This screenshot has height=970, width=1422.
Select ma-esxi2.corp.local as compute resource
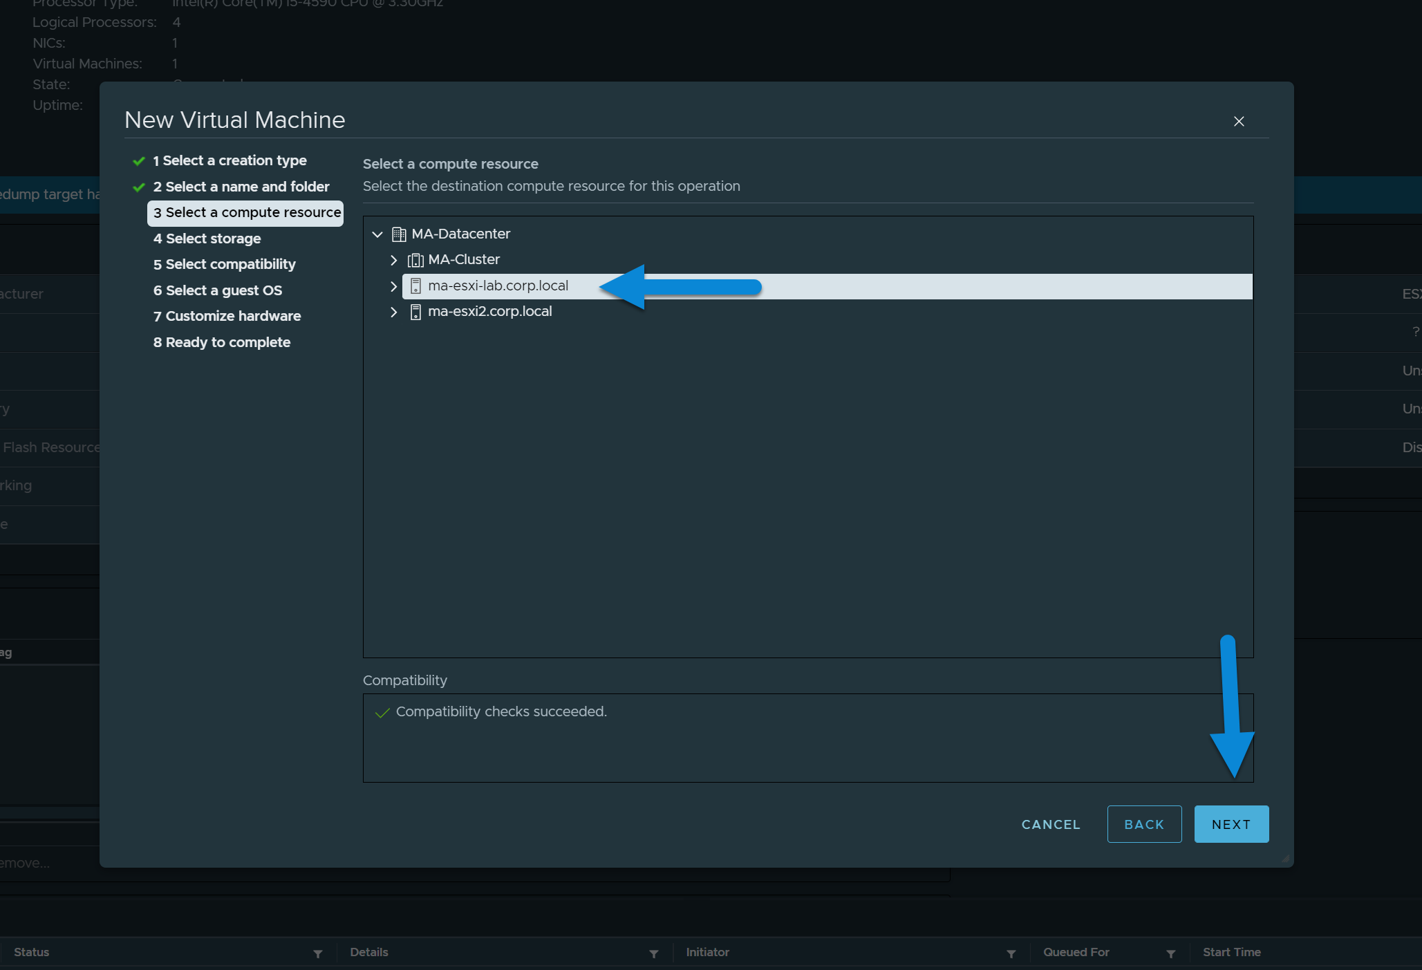click(x=489, y=311)
